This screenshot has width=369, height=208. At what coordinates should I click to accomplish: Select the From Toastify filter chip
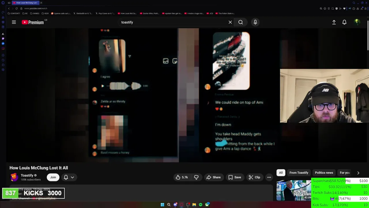(299, 173)
